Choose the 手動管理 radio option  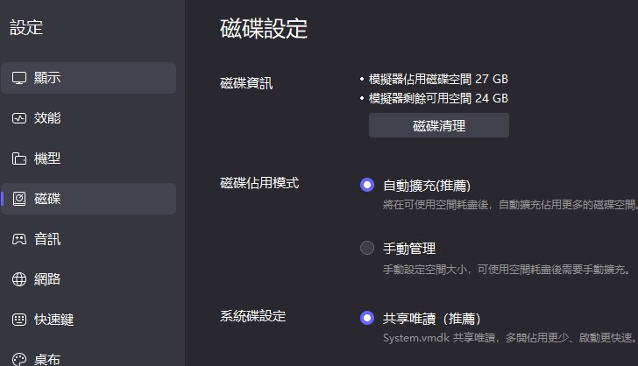[x=367, y=248]
